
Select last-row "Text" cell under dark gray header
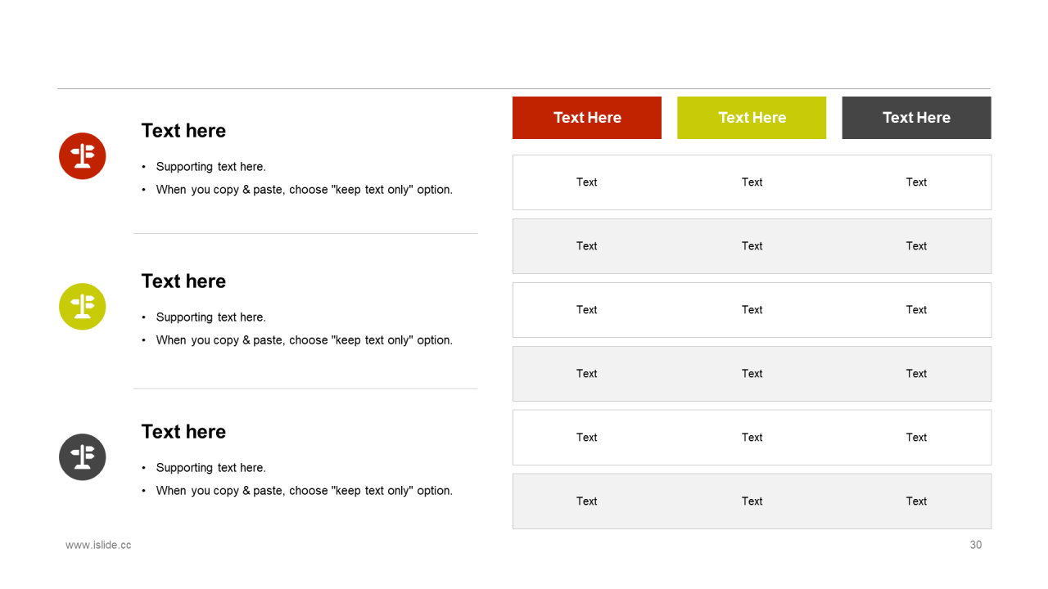916,501
